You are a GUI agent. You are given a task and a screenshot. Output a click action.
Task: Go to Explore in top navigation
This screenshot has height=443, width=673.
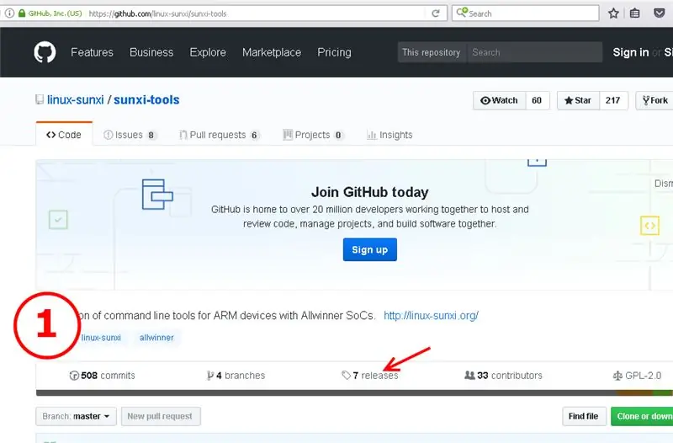pos(208,52)
